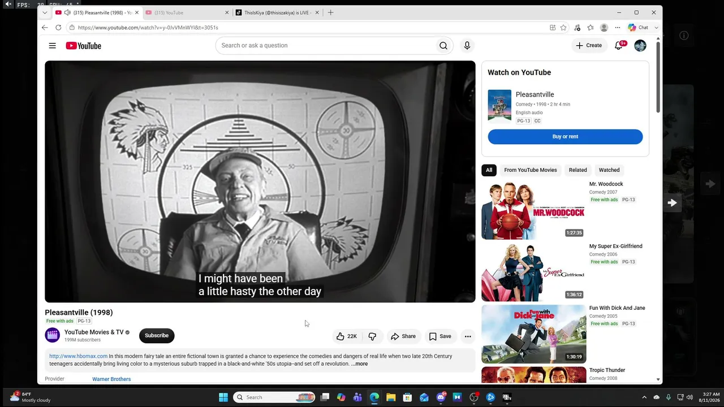
Task: Open more actions menu under the video
Action: (x=468, y=336)
